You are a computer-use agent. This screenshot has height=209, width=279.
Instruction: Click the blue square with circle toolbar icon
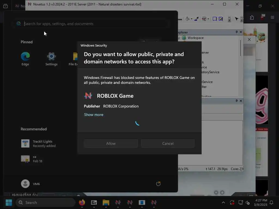(221, 19)
